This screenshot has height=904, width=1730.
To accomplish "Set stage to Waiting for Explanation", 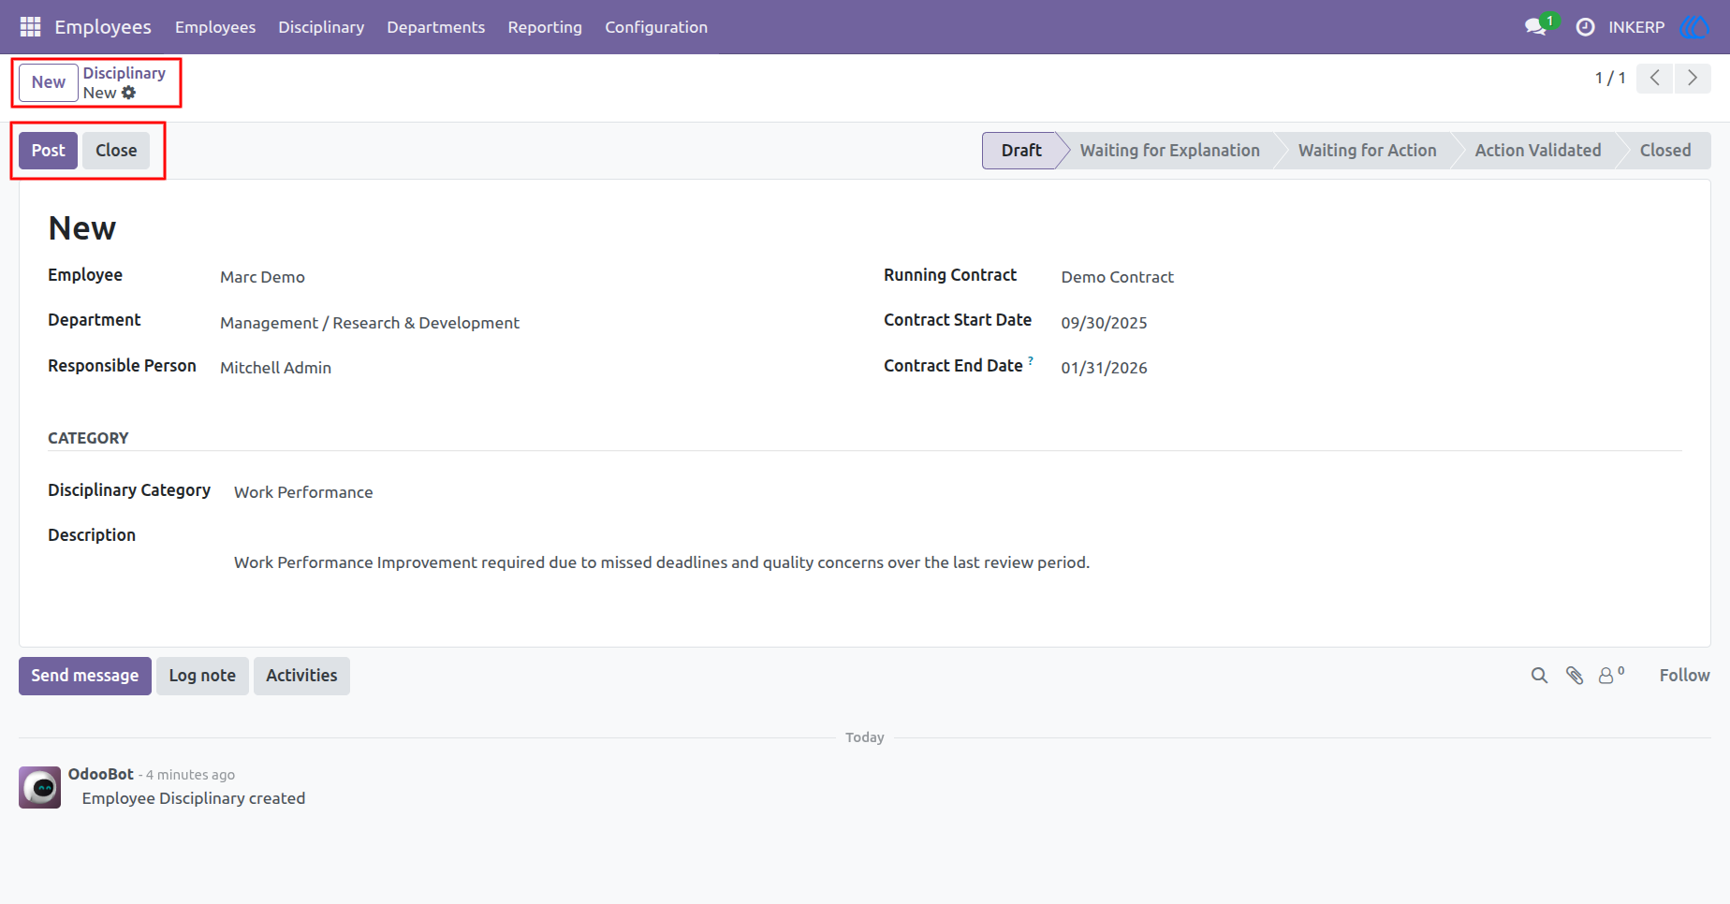I will click(1169, 151).
